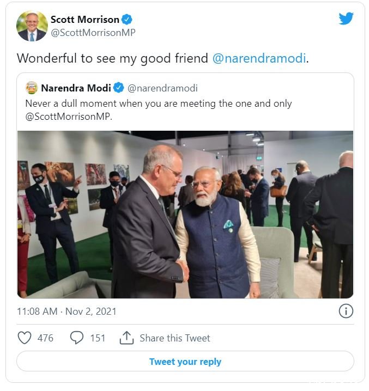Viewport: 369px width, 391px height.
Task: Open the 11:08 AM Nov 2, 2021 timestamp
Action: point(66,311)
